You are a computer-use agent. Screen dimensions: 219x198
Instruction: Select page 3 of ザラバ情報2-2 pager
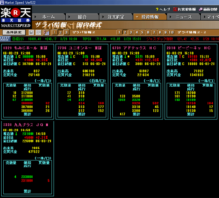[x=131, y=32]
